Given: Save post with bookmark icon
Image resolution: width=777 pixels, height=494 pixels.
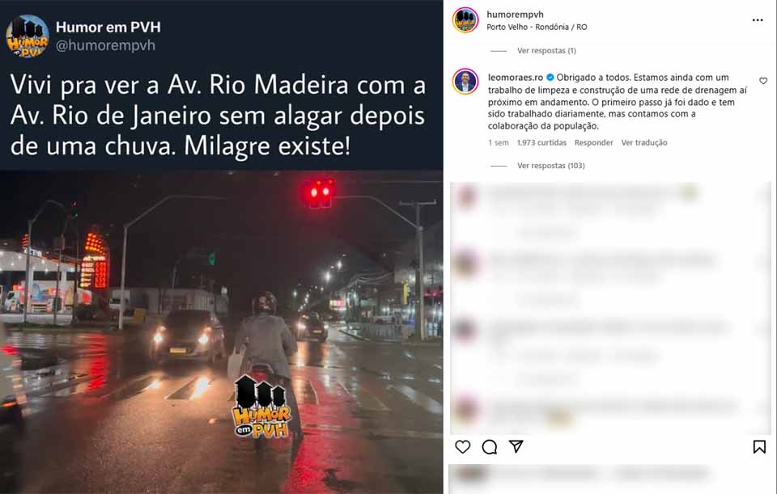Looking at the screenshot, I should coord(758,447).
